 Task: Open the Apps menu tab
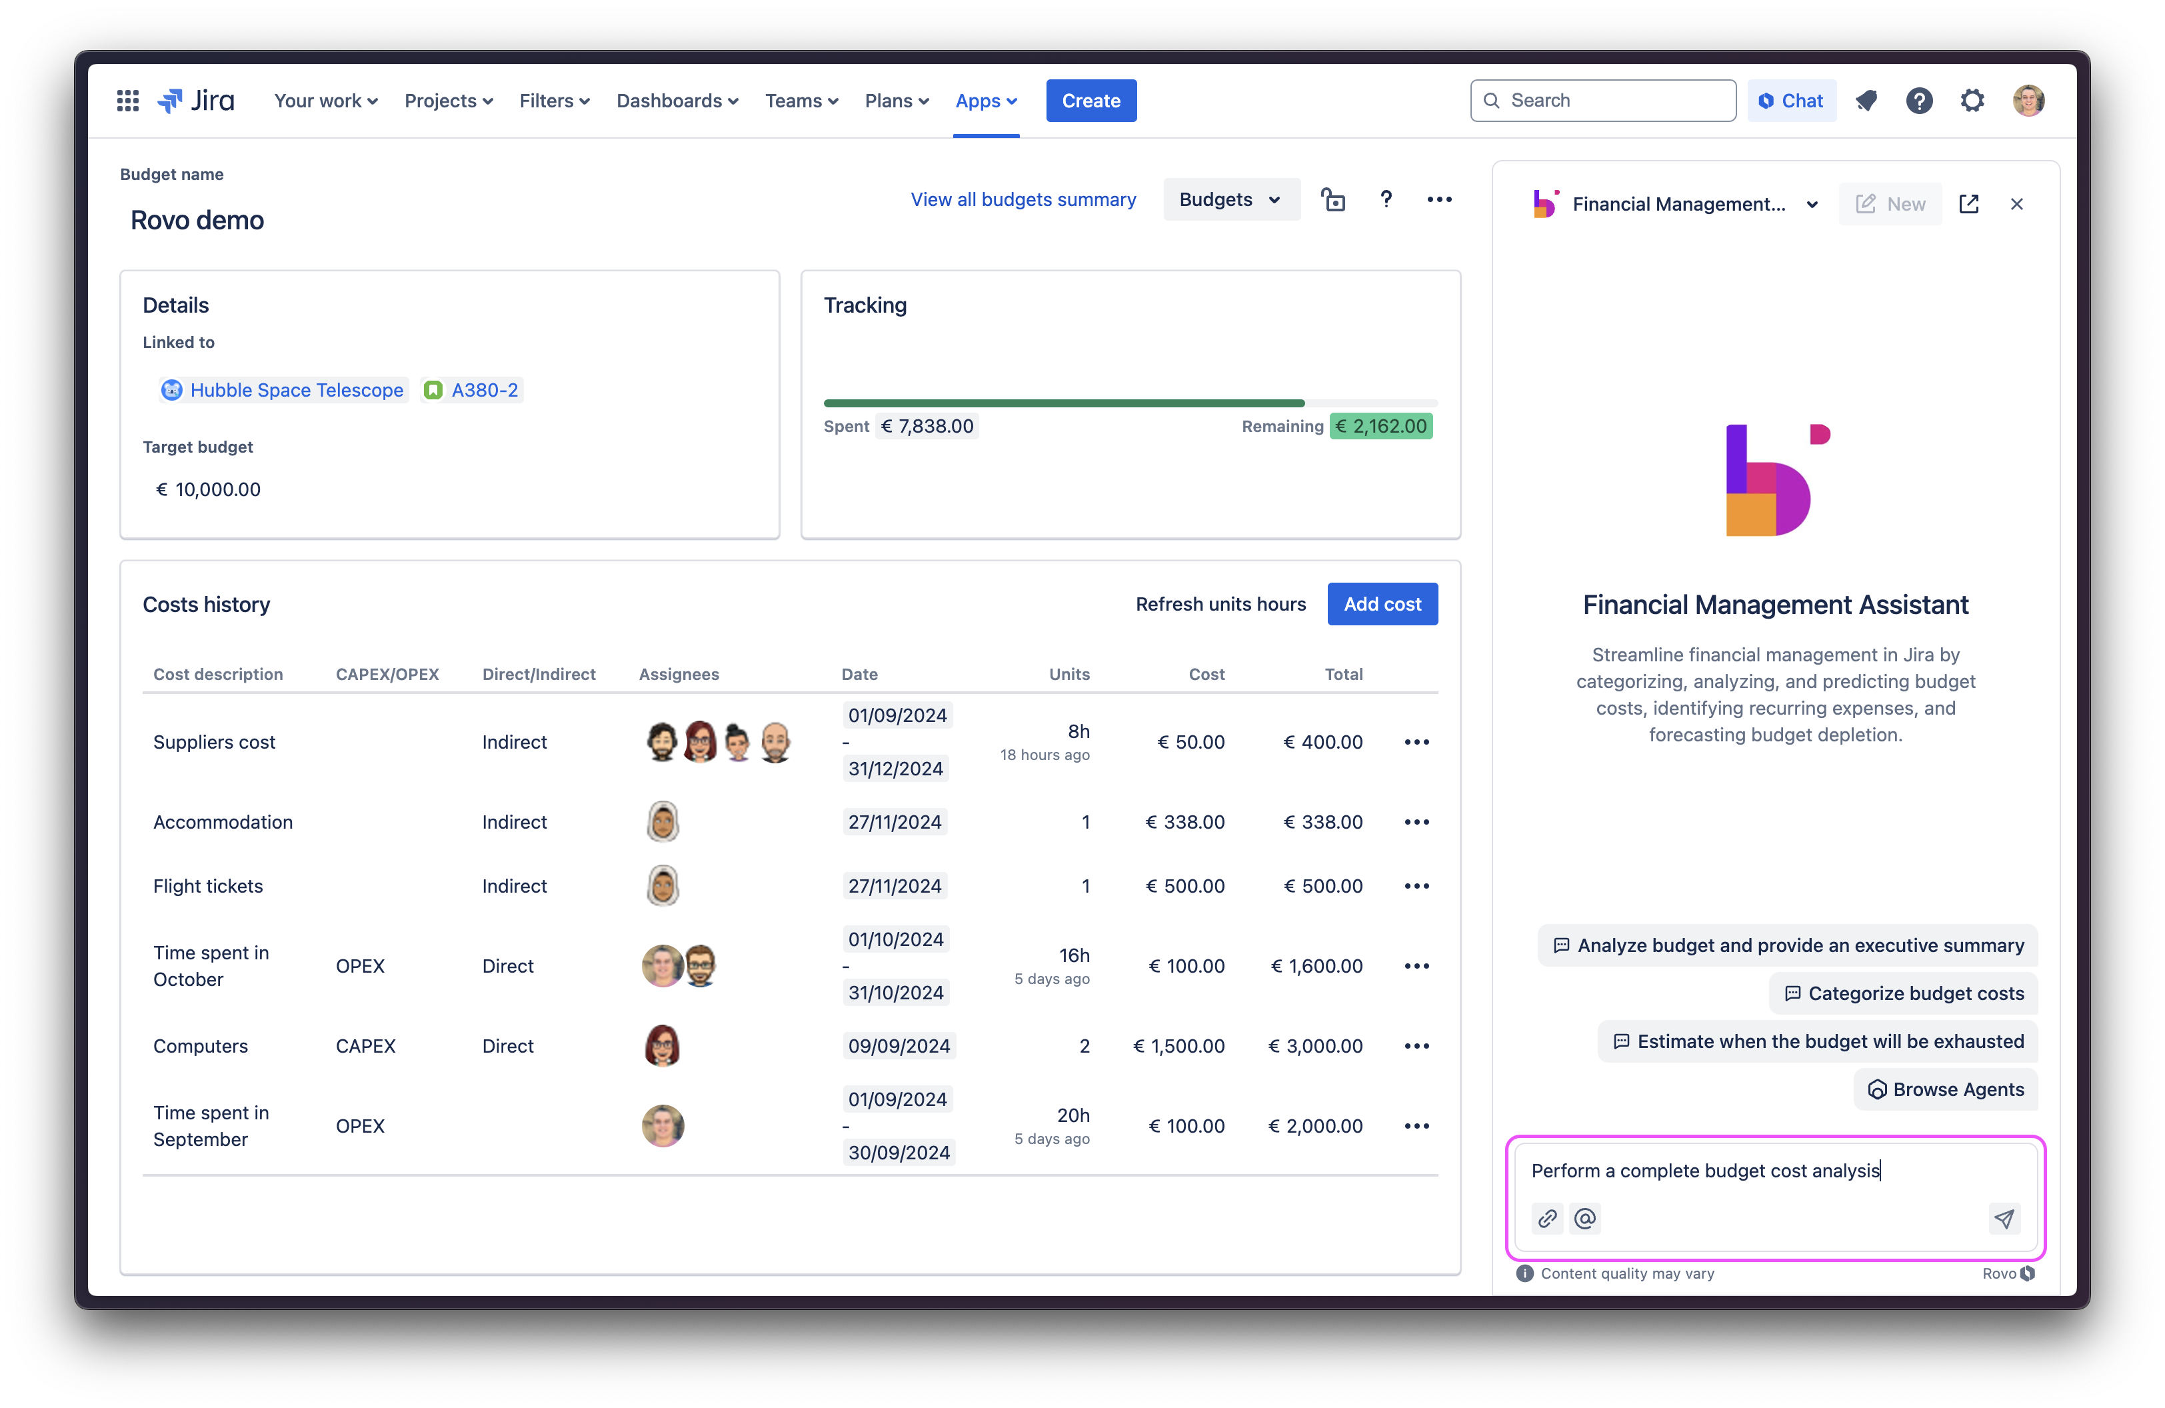(x=985, y=101)
